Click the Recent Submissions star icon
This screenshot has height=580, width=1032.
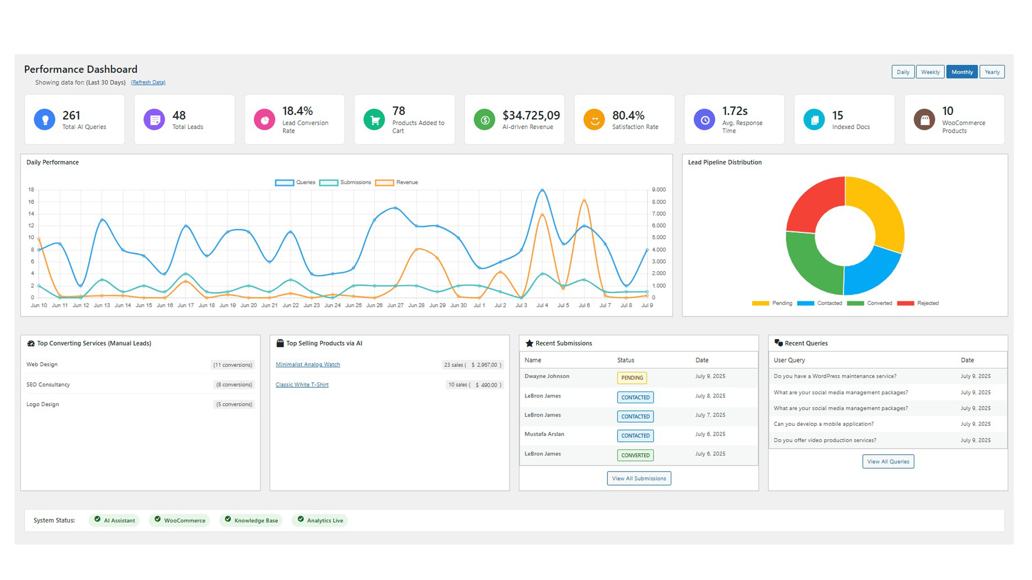point(529,343)
